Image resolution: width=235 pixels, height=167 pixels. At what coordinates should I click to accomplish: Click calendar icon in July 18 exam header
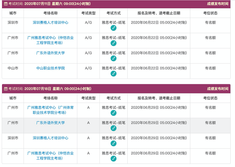point(5,89)
